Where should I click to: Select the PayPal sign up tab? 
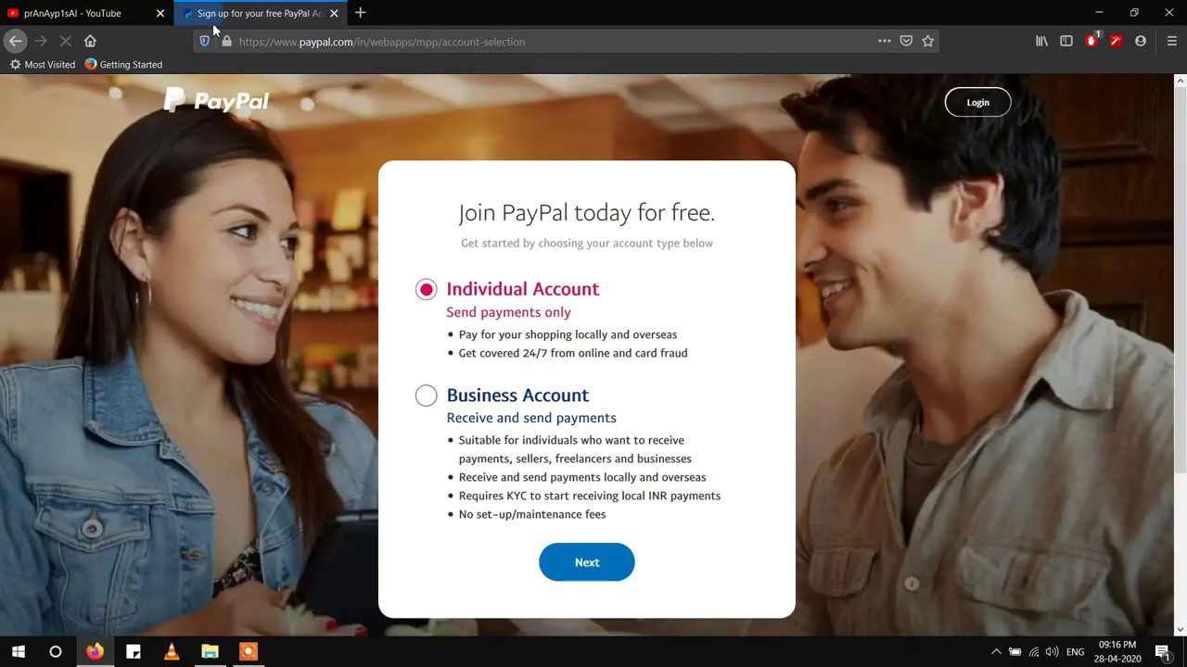click(x=258, y=13)
